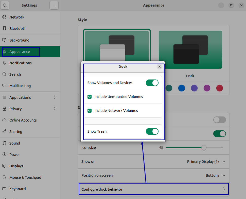Click the Multitasking icon
The width and height of the screenshot is (246, 199).
[4, 86]
